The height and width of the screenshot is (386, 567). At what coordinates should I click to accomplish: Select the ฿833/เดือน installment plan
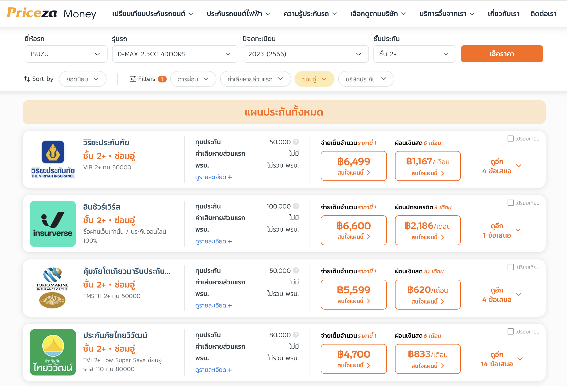pos(428,359)
